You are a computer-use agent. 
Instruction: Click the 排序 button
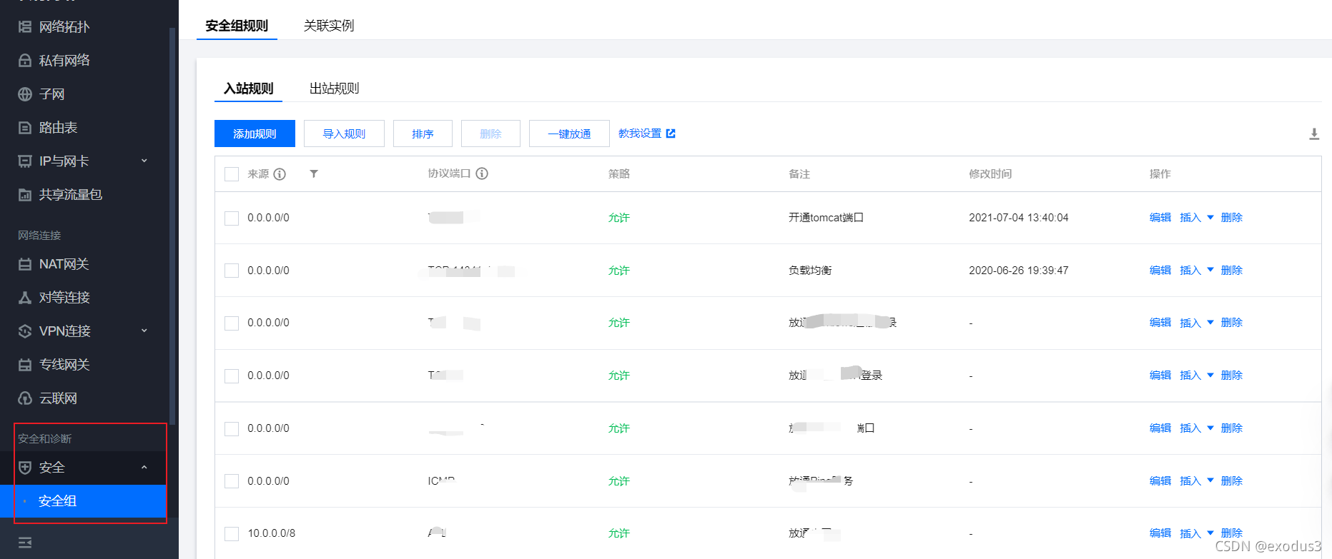pos(423,134)
